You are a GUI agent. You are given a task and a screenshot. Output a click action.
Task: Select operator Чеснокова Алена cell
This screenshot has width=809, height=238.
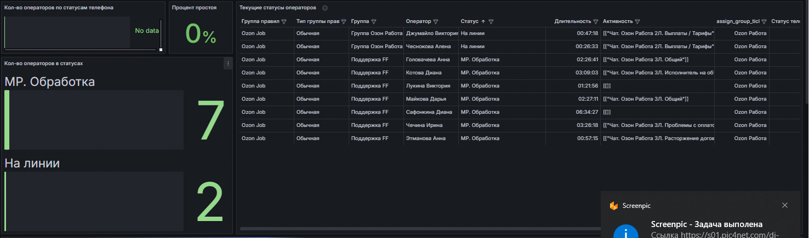tap(431, 47)
